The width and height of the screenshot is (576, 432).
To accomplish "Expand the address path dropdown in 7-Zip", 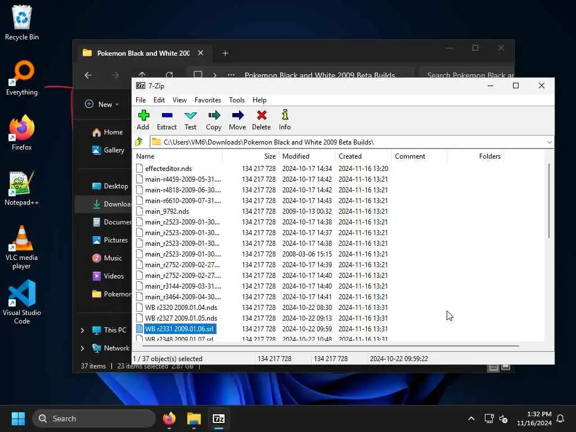I will tap(549, 142).
